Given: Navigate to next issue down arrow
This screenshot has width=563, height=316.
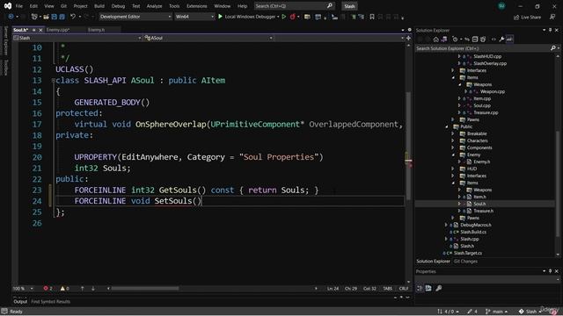Looking at the screenshot, I should (93, 289).
